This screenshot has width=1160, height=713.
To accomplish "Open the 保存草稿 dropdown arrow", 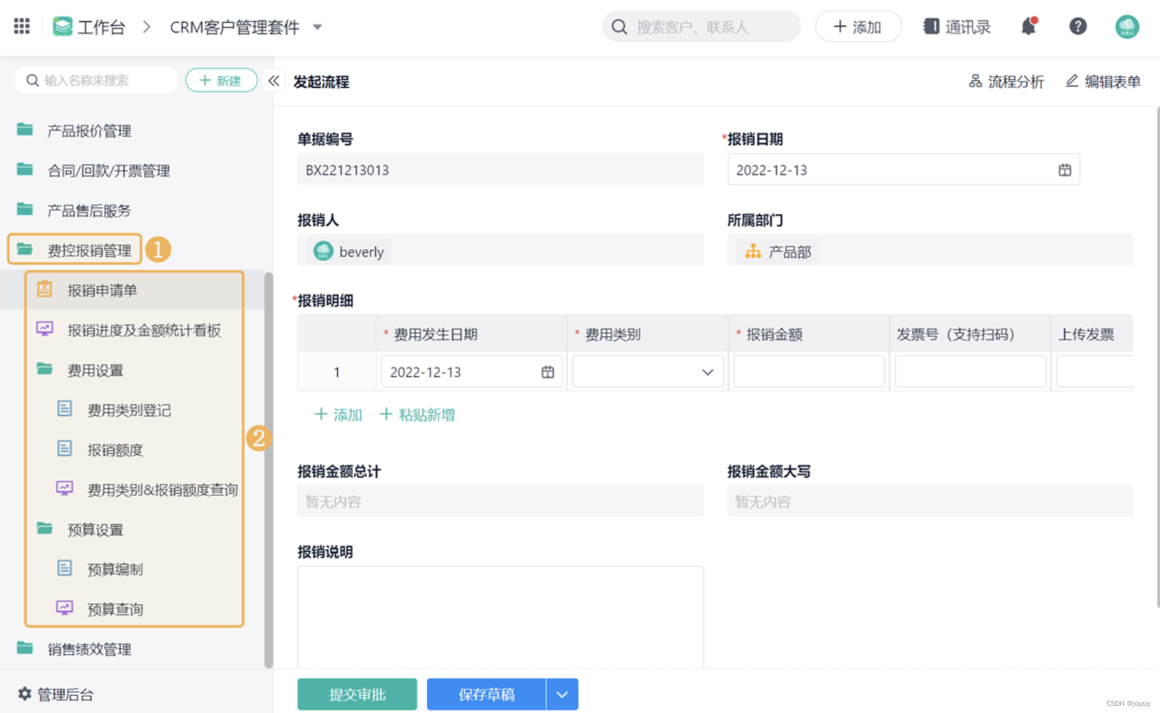I will coord(562,694).
